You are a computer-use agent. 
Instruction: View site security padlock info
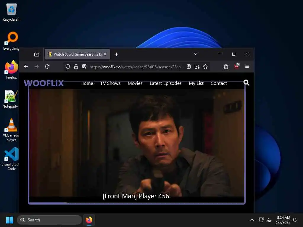click(76, 67)
